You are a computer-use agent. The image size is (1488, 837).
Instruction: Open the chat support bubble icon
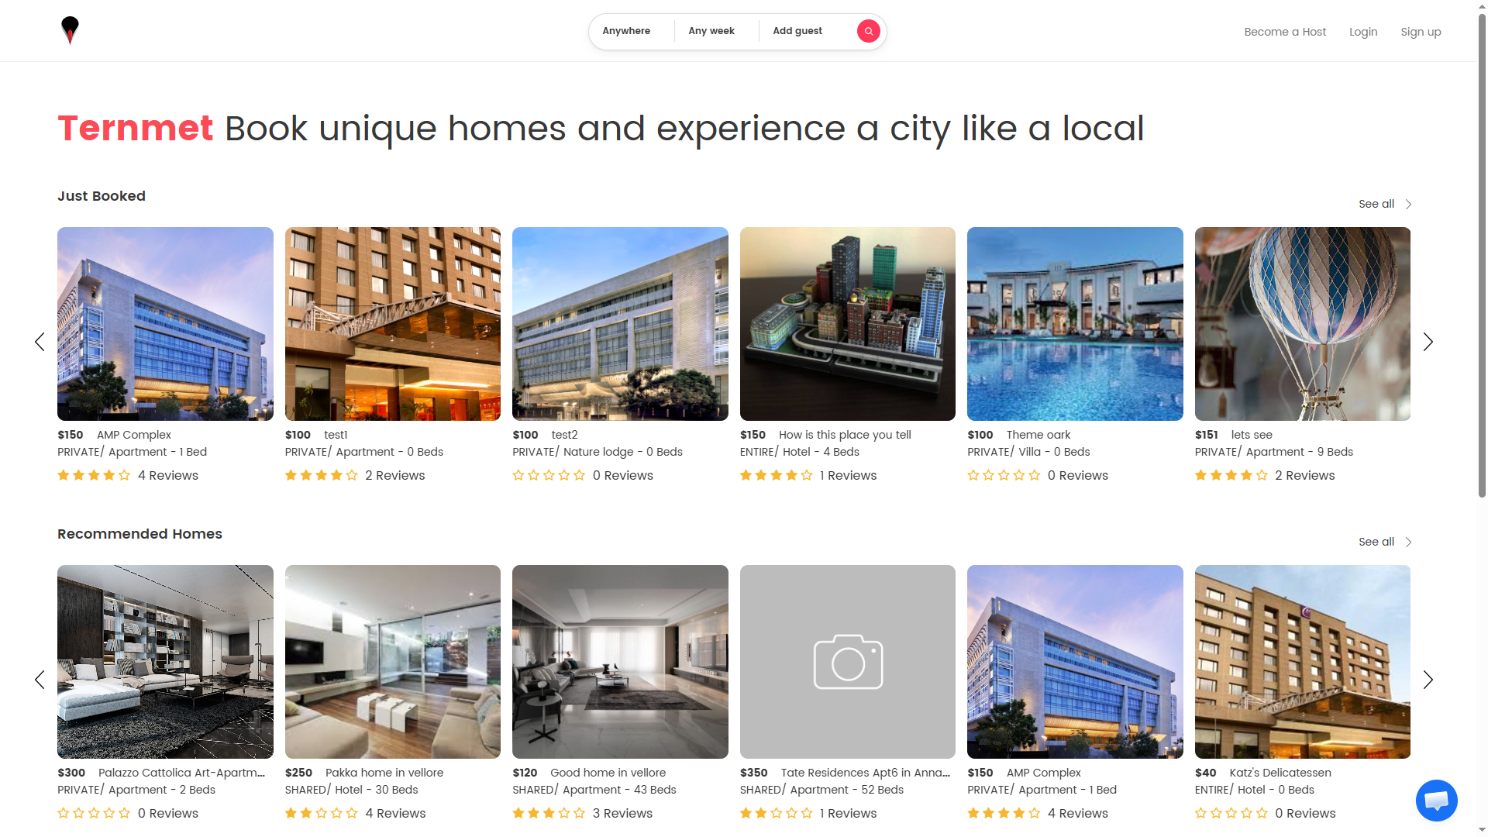pyautogui.click(x=1436, y=801)
